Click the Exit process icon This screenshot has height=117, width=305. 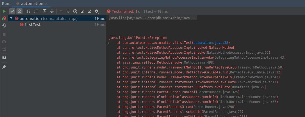click(4, 49)
